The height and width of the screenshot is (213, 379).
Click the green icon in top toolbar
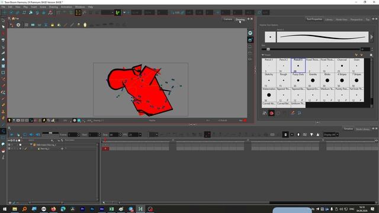click(118, 12)
